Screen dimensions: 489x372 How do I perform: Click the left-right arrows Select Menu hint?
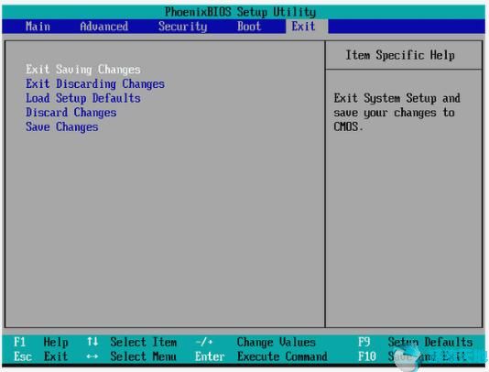[x=132, y=356]
